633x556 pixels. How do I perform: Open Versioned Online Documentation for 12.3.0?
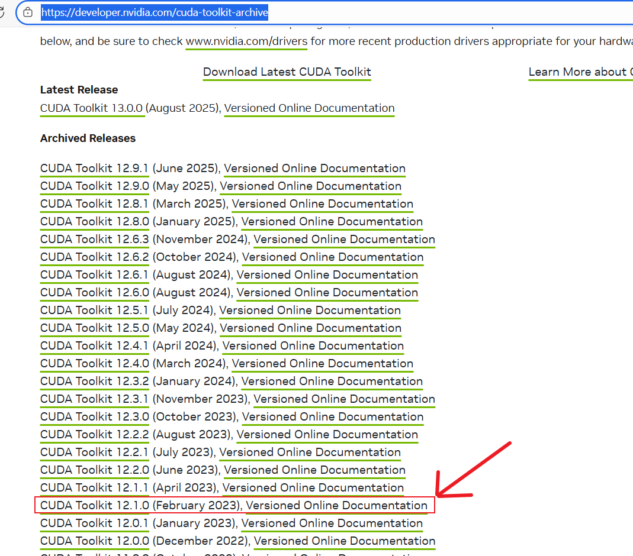click(333, 416)
